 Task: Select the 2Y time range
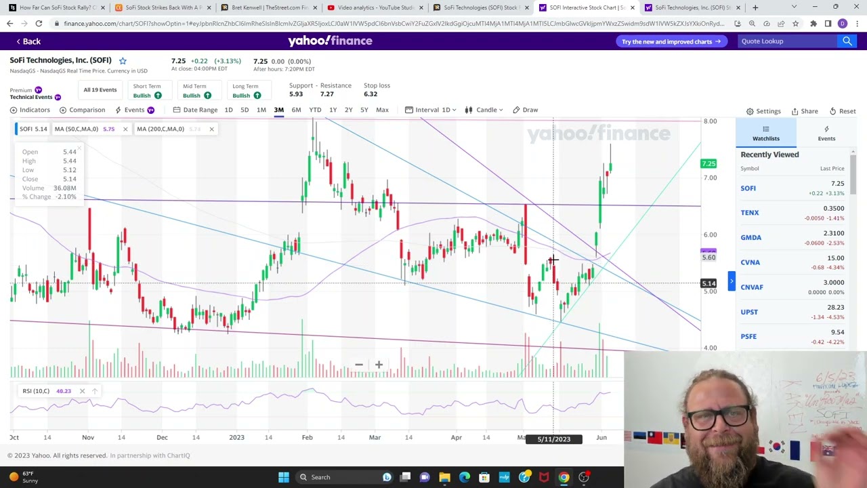(348, 110)
